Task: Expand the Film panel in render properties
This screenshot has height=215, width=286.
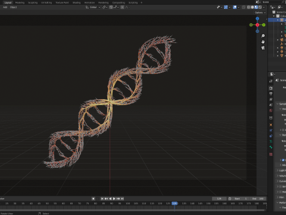Action: coord(278,197)
